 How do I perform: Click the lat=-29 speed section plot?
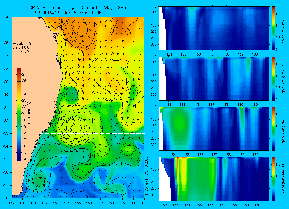coord(214,78)
